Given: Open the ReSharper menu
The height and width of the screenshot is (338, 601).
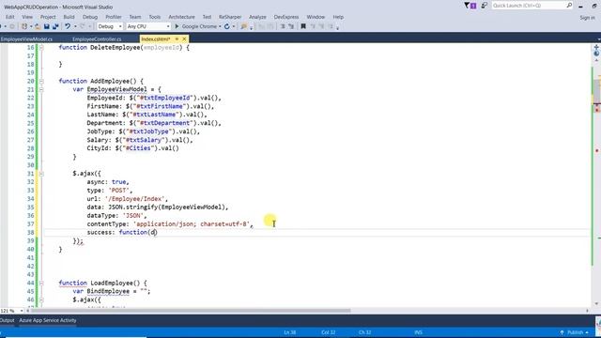Looking at the screenshot, I should [x=230, y=17].
